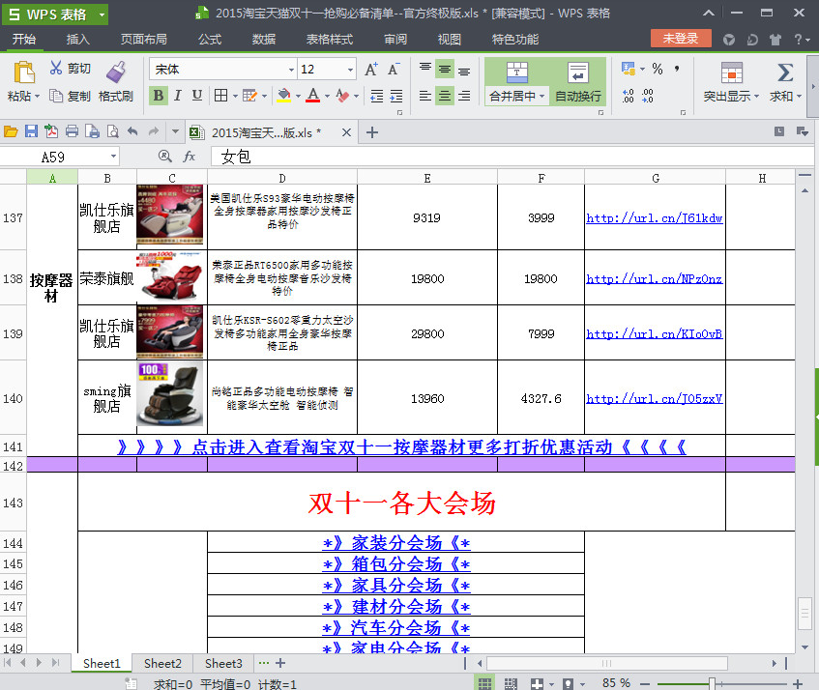Open the Page Layout ribbon tab
819x690 pixels.
[144, 40]
